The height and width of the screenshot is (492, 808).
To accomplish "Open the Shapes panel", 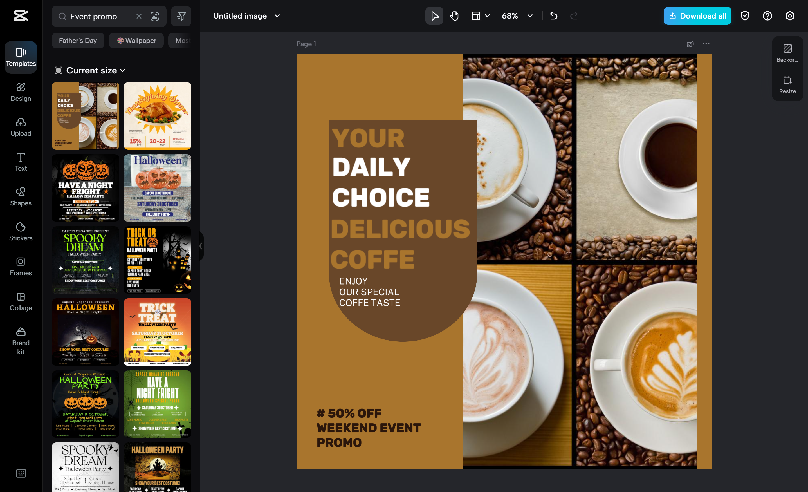I will click(x=21, y=196).
